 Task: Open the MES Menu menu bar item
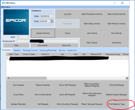click(6, 7)
